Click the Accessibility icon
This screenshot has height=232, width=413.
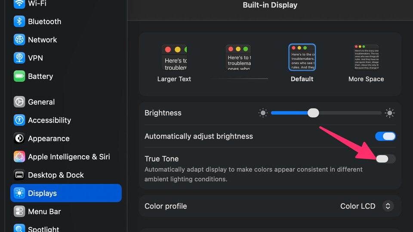[19, 120]
